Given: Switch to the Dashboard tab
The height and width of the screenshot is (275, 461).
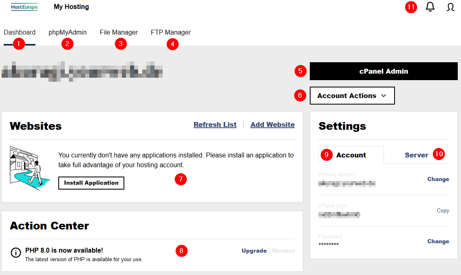Looking at the screenshot, I should pyautogui.click(x=20, y=32).
